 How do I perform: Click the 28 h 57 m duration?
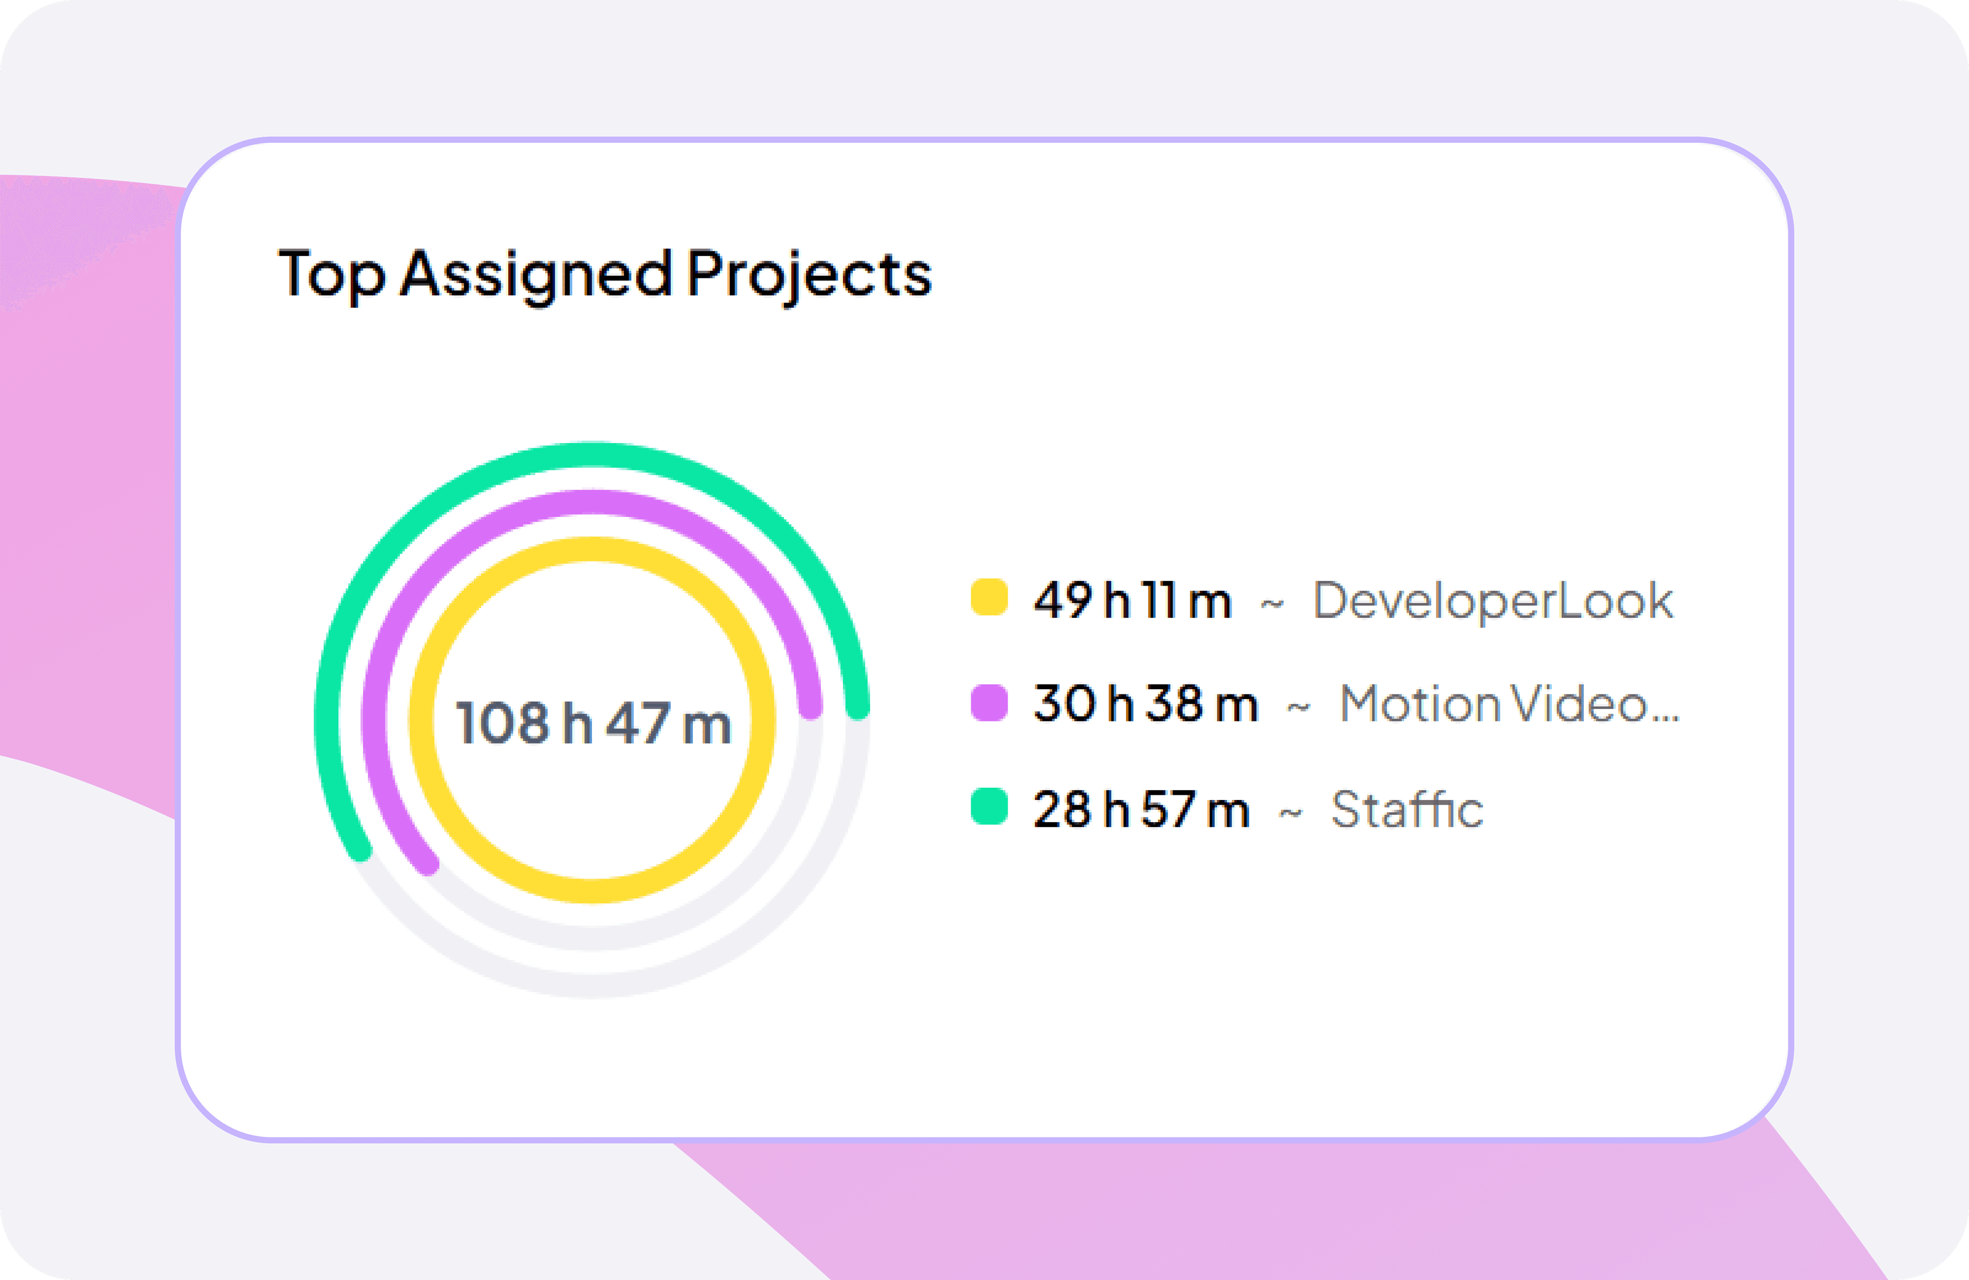[x=1141, y=809]
